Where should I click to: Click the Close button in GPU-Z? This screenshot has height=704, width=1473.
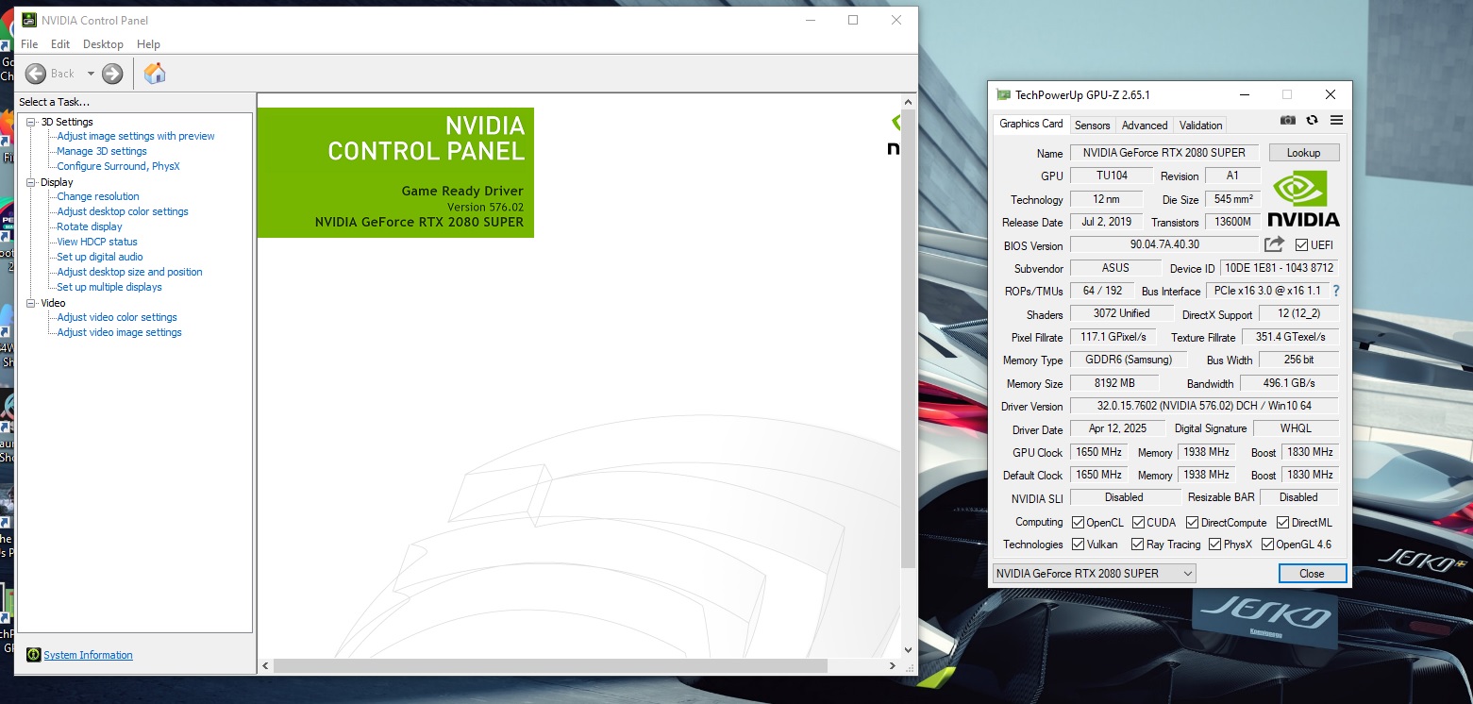tap(1312, 573)
